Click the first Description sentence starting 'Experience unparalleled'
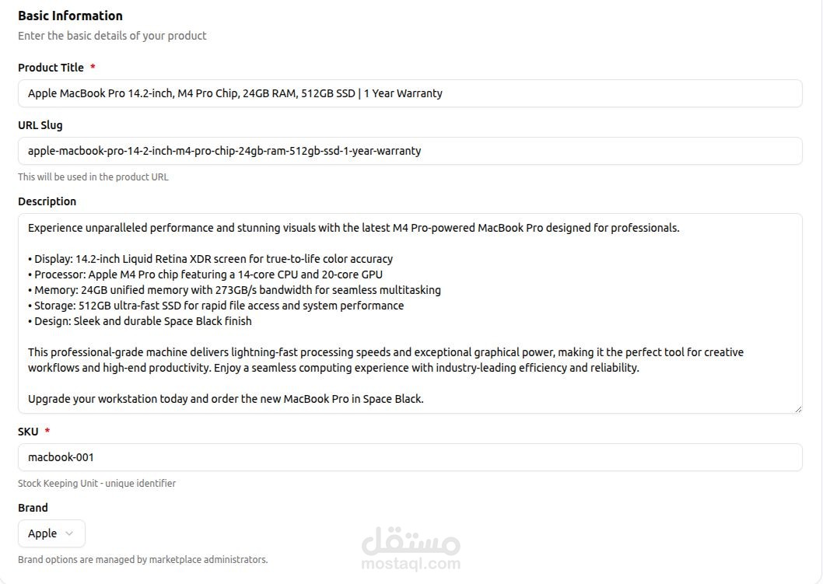 353,228
